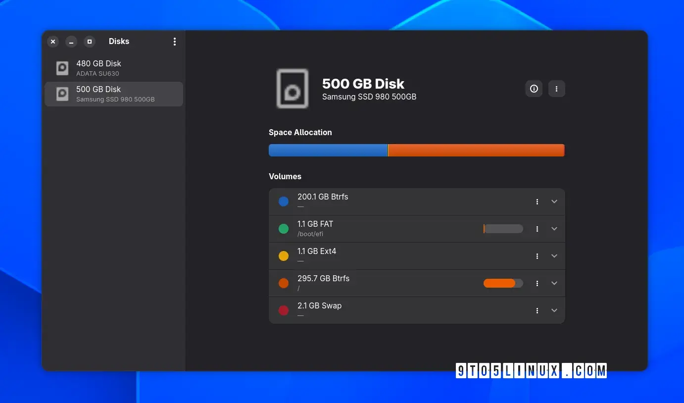684x403 pixels.
Task: Click the large drive icon in header
Action: (293, 89)
